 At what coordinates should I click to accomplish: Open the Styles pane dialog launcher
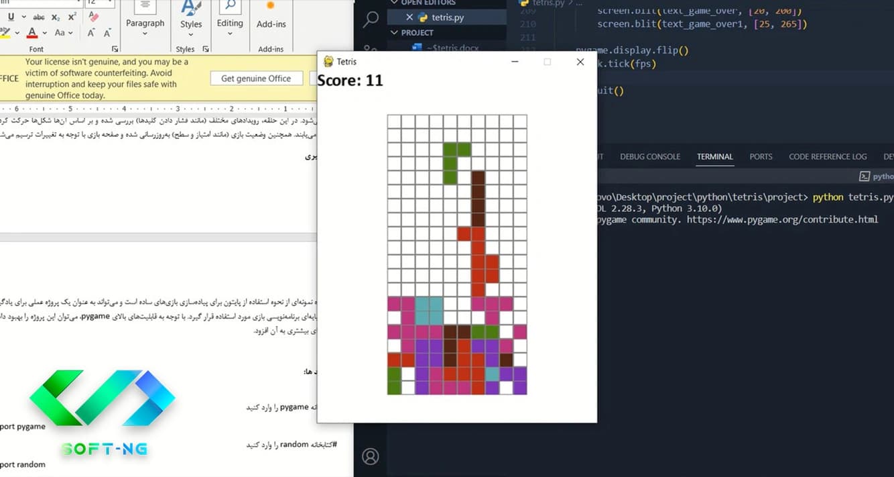[x=205, y=49]
